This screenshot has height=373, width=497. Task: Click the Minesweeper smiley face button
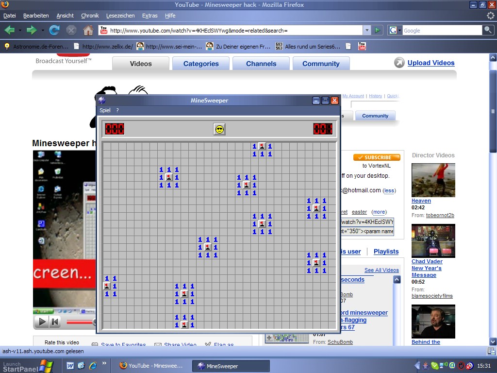[x=219, y=129]
